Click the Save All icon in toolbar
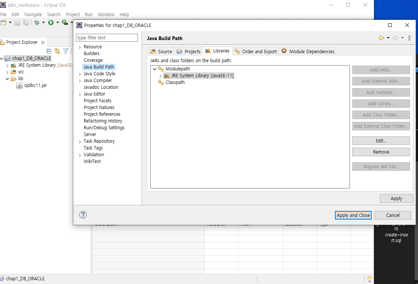This screenshot has width=418, height=284. [x=26, y=23]
